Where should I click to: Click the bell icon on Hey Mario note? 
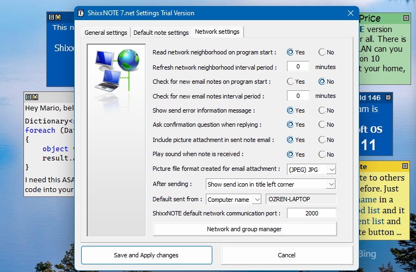coord(35,97)
